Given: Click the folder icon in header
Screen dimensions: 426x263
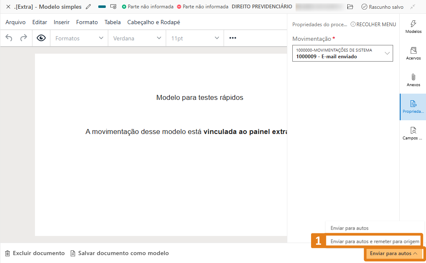Looking at the screenshot, I should pos(350,7).
